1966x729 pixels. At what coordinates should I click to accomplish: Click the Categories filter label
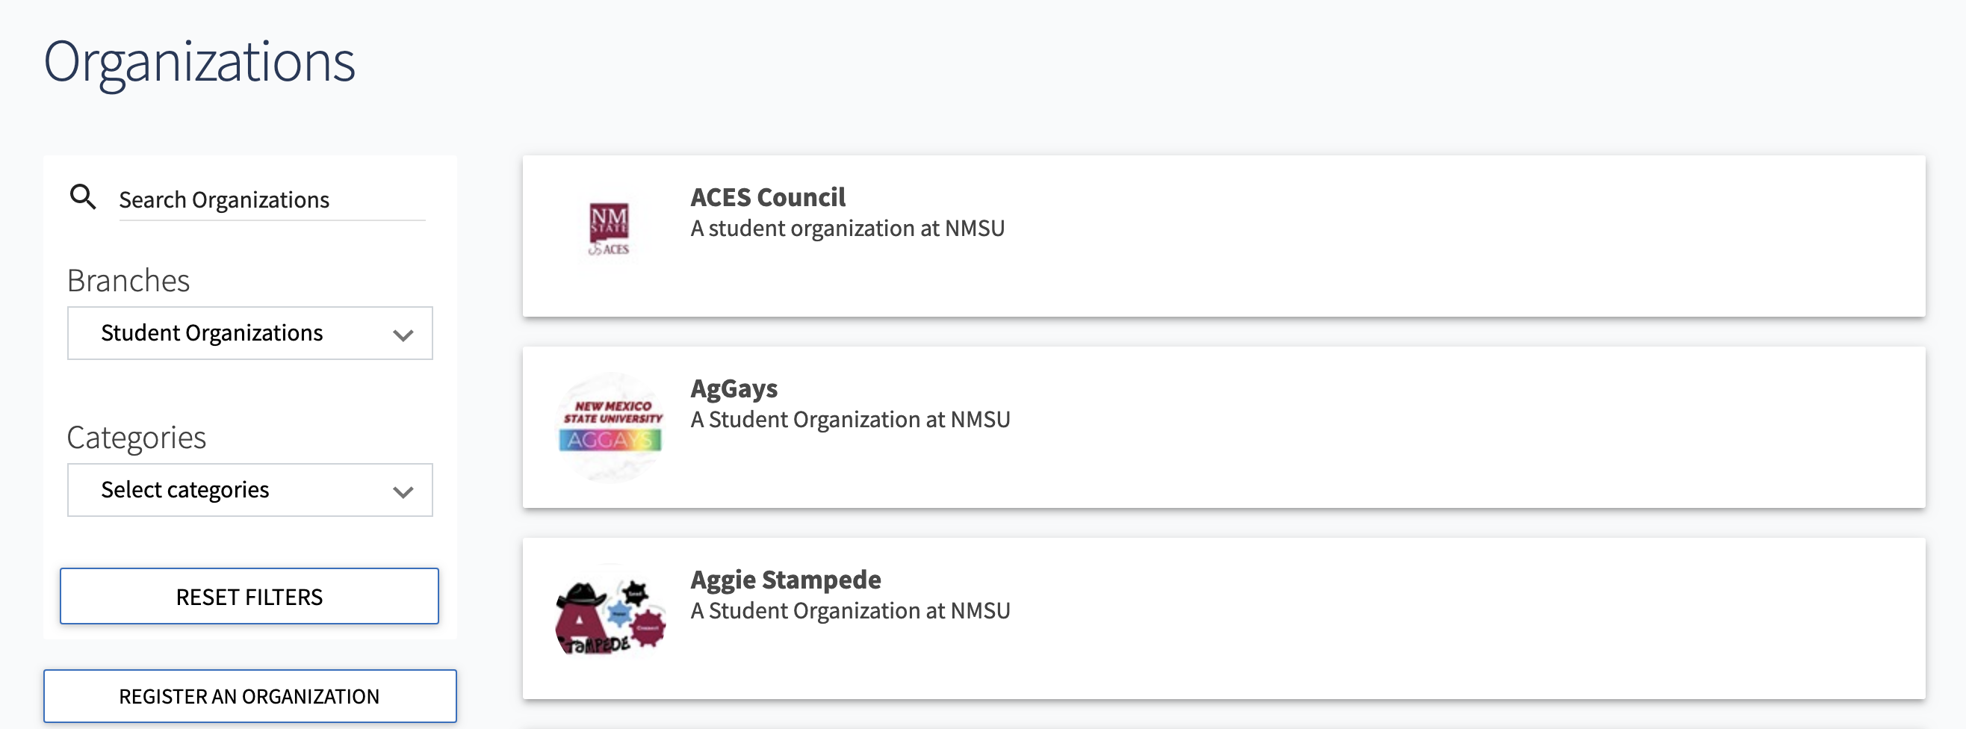137,438
